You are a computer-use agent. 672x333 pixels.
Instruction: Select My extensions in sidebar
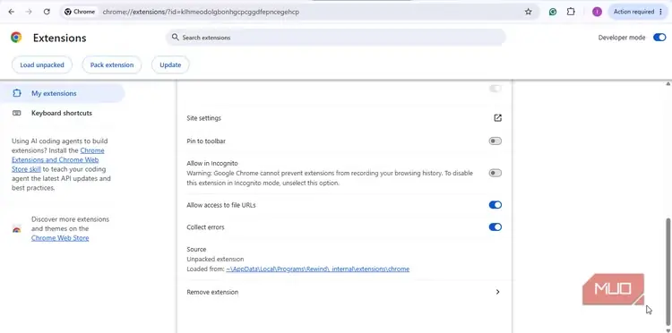click(x=62, y=93)
